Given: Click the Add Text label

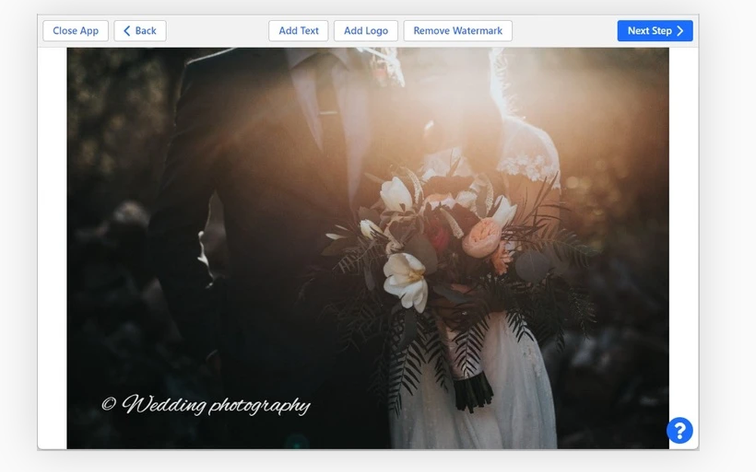Looking at the screenshot, I should pos(298,30).
